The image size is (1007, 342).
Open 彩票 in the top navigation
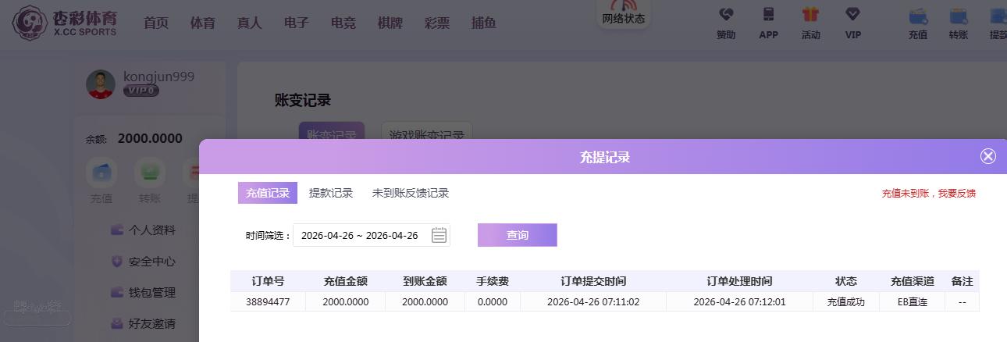[x=437, y=23]
